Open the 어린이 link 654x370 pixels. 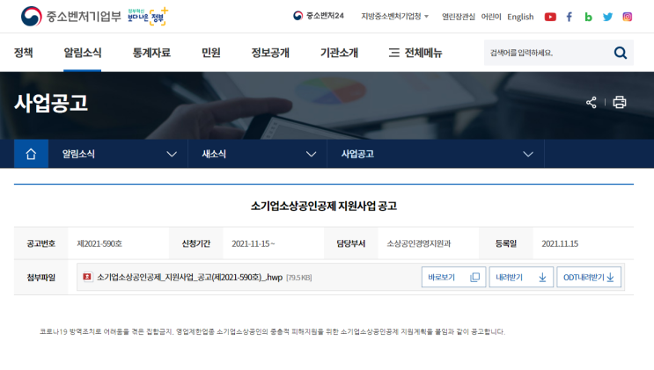tap(491, 17)
